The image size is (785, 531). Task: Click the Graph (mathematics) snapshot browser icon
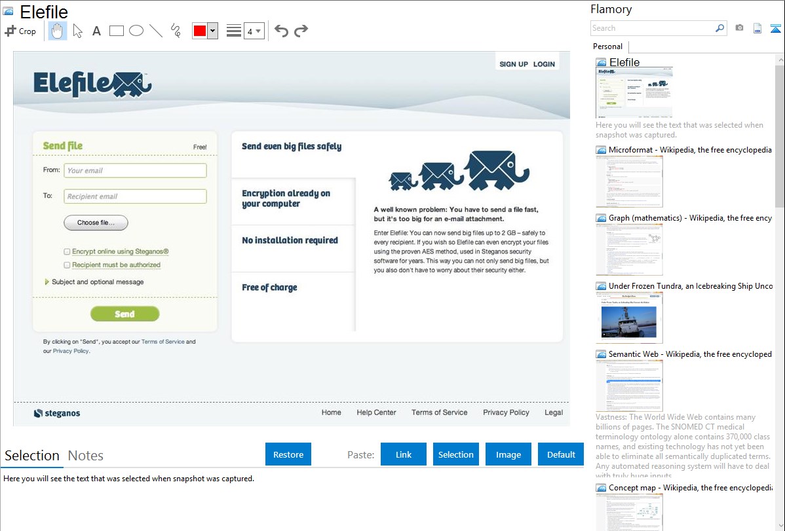(601, 218)
